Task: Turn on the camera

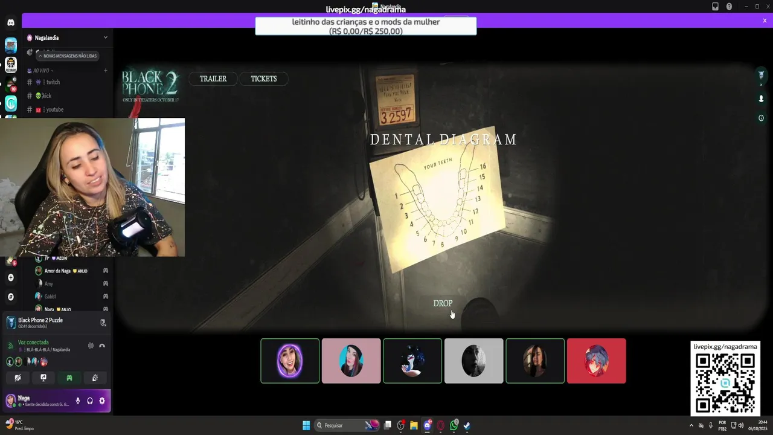Action: (x=18, y=378)
